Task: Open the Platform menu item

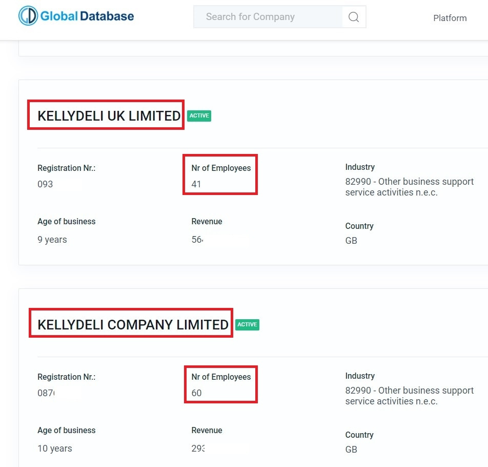Action: [450, 18]
